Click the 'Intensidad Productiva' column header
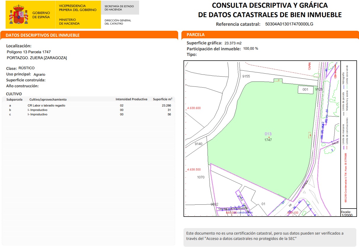 coord(131,99)
